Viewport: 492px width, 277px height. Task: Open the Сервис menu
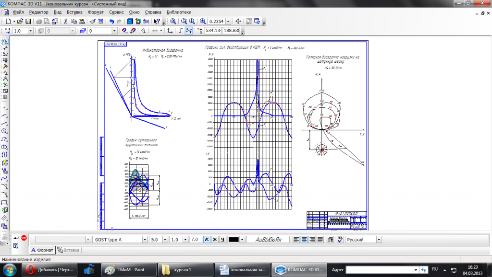coord(116,12)
